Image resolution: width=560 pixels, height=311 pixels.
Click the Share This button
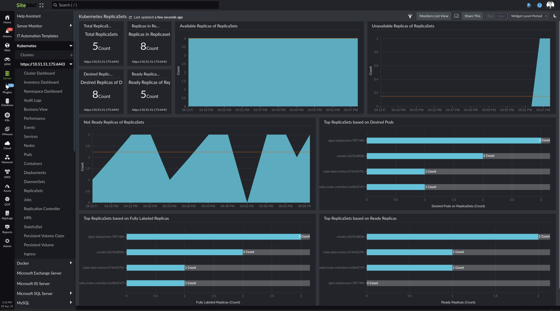click(x=472, y=16)
